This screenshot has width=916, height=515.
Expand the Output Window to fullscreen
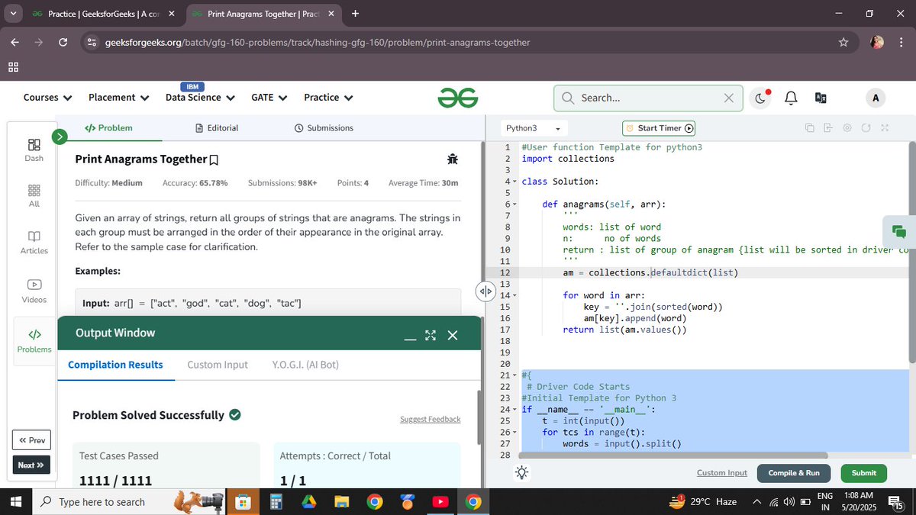(x=431, y=336)
